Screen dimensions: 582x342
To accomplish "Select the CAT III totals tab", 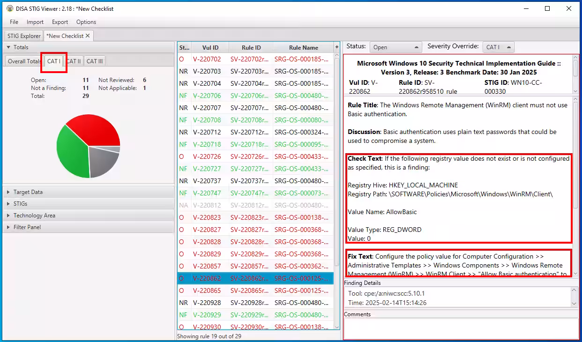I will [95, 61].
